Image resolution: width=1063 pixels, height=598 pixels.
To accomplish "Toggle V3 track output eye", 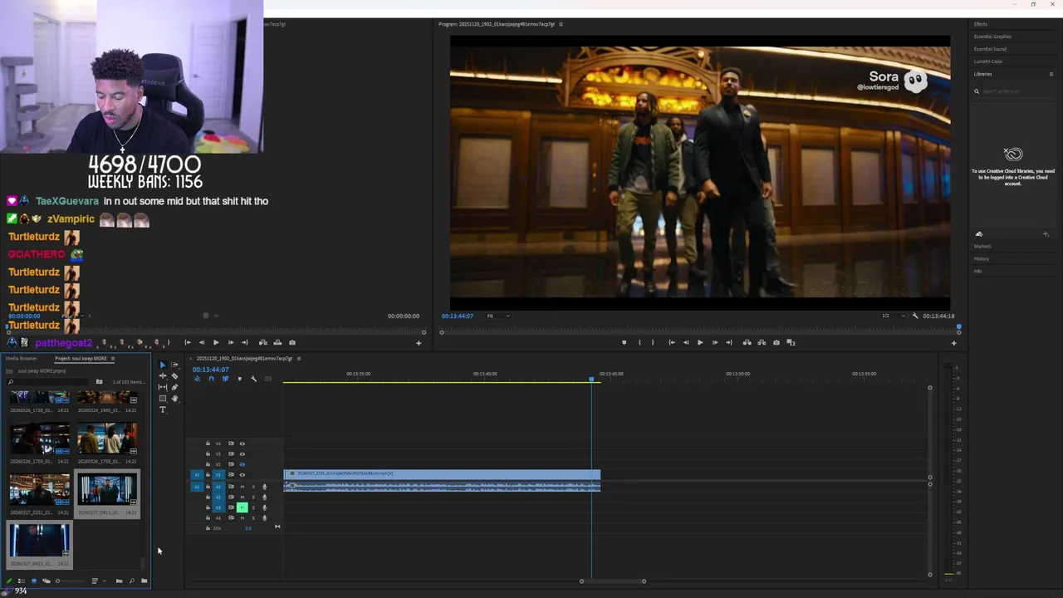I will click(x=242, y=454).
